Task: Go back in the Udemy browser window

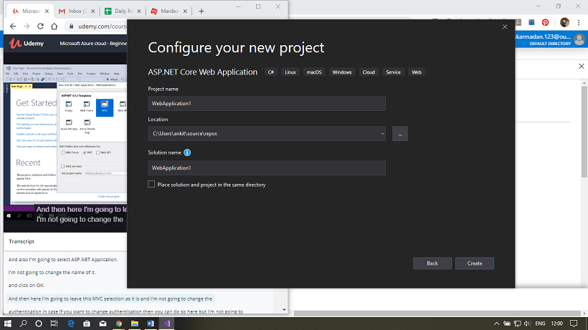Action: click(x=13, y=26)
